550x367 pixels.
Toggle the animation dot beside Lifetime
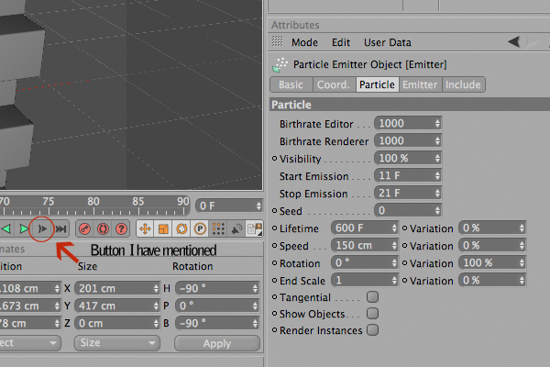[x=274, y=228]
